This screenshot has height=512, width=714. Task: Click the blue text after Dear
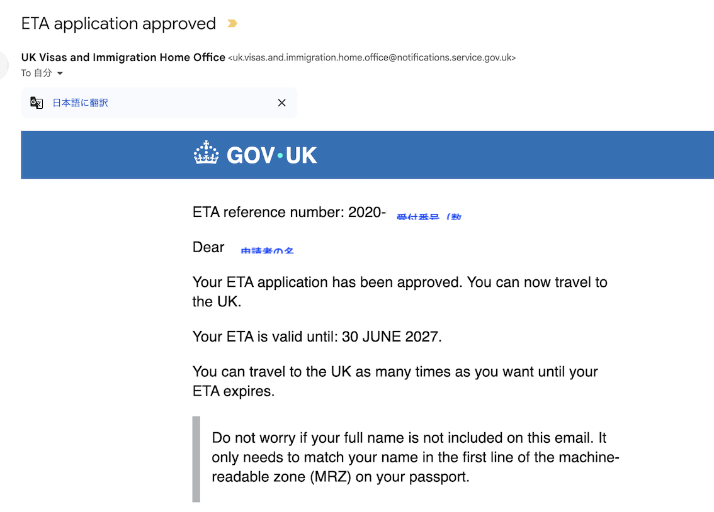[267, 250]
